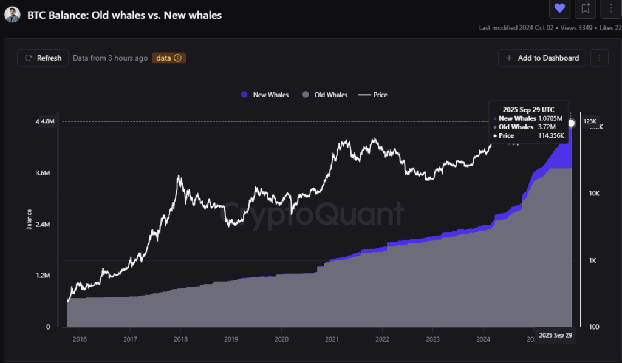The width and height of the screenshot is (622, 363).
Task: Click the author's profile avatar
Action: [x=12, y=15]
